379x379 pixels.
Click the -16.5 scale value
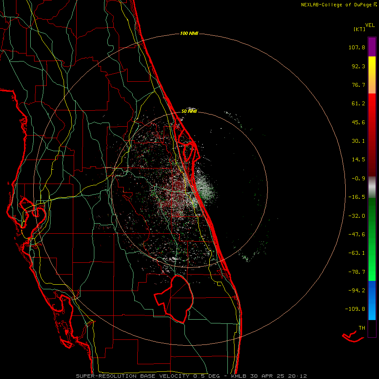pos(357,197)
